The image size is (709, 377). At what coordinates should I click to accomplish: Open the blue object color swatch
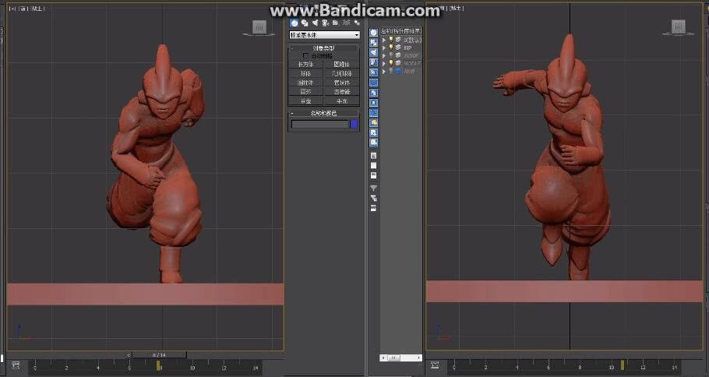[354, 124]
